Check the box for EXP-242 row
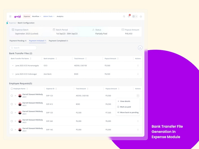Screen dimensions: 199x149 pyautogui.click(x=12, y=121)
